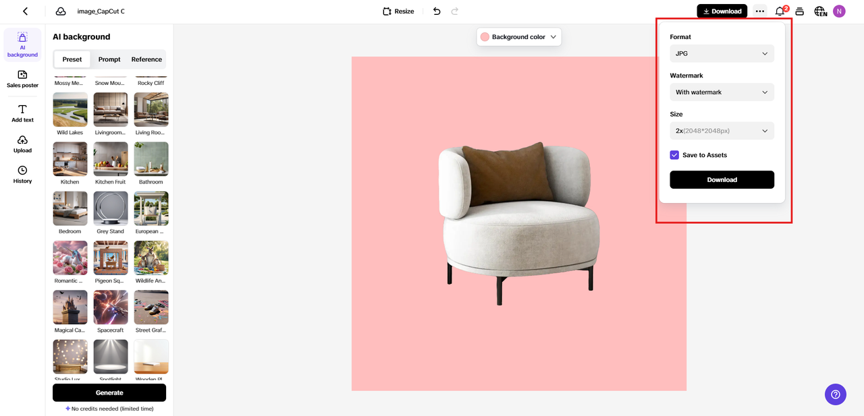Select the Street Graffiti preset thumbnail
Screen dimensions: 864x416
151,307
